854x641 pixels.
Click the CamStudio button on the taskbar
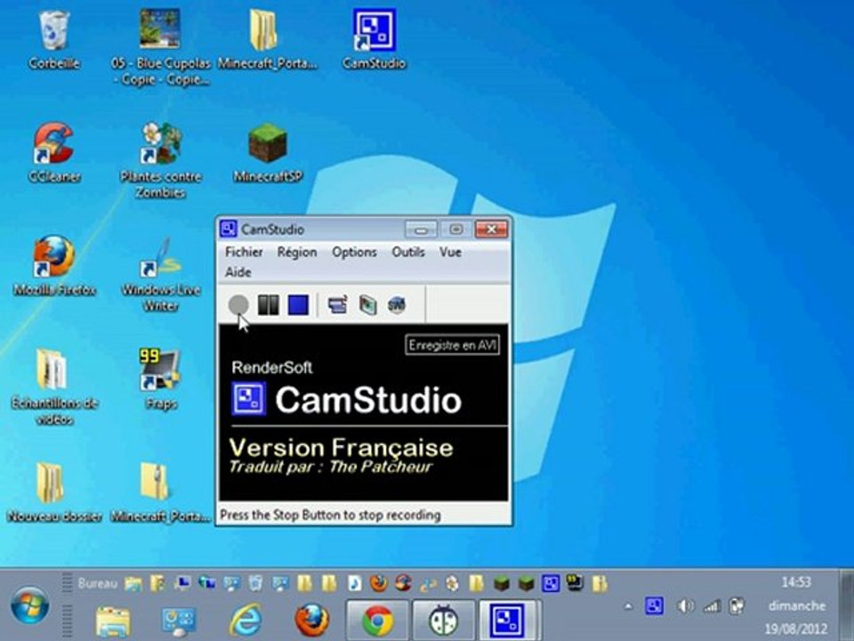[x=509, y=620]
